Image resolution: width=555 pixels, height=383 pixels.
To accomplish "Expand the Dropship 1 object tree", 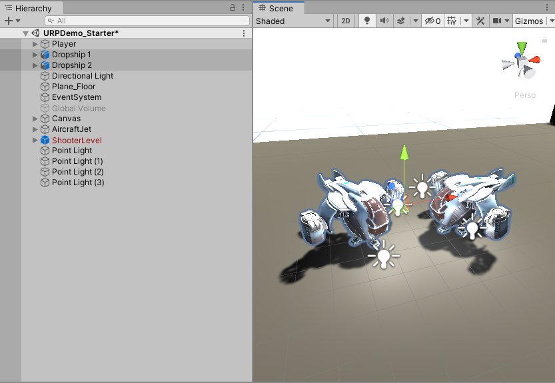I will (36, 55).
